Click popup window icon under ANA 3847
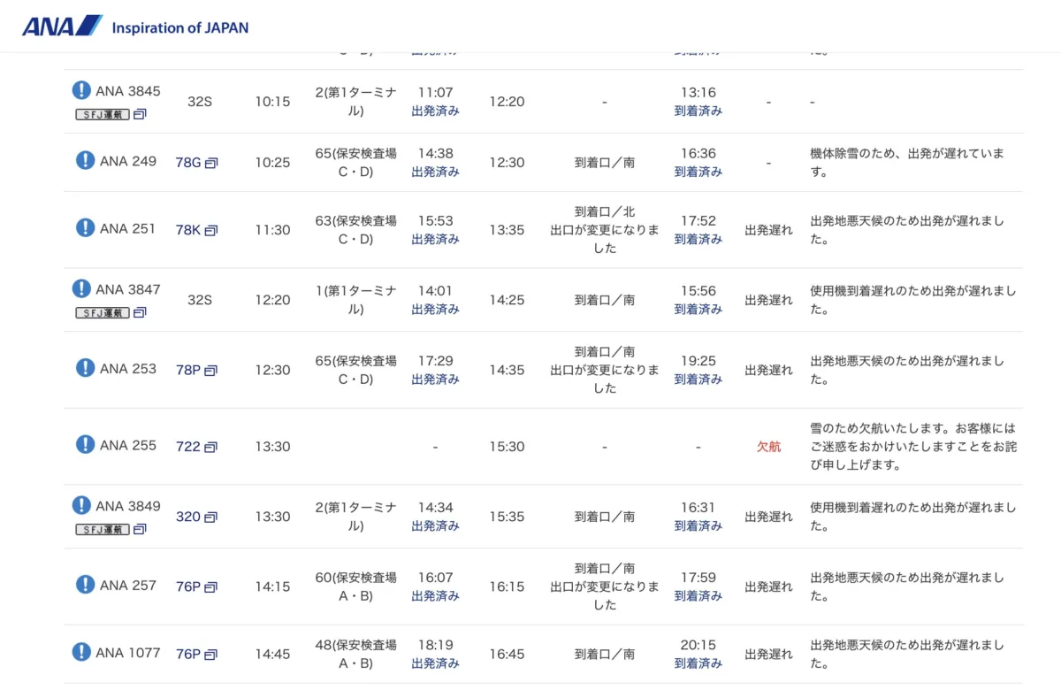The width and height of the screenshot is (1061, 690). (140, 312)
